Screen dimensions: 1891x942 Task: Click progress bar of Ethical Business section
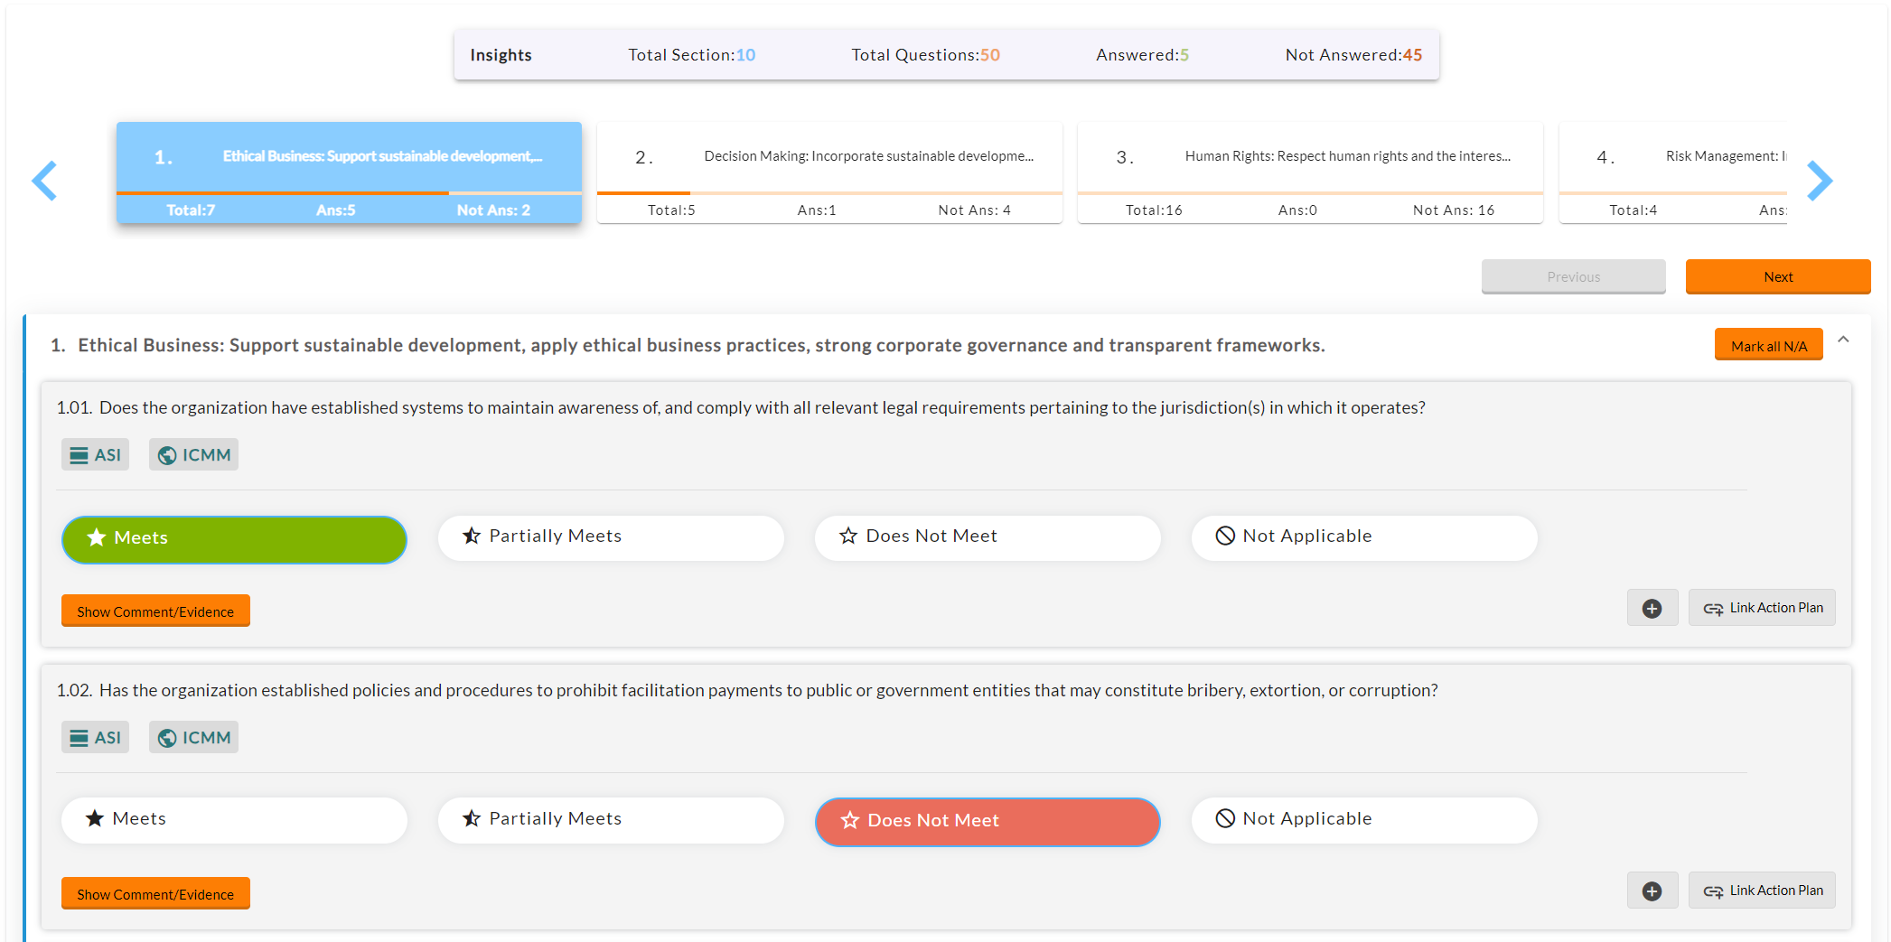tap(349, 192)
